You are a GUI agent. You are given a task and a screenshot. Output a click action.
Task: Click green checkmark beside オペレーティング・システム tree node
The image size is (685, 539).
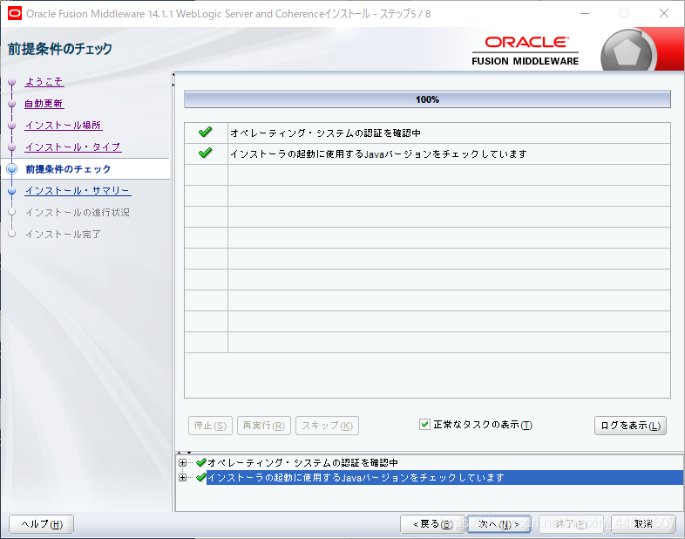(201, 462)
